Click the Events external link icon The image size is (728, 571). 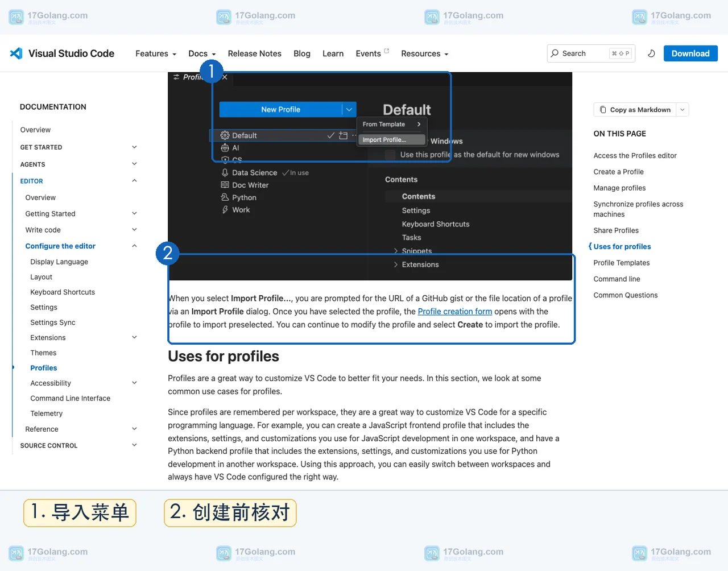click(387, 51)
